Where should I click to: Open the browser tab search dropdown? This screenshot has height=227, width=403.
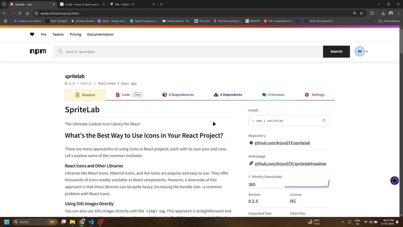[4, 4]
